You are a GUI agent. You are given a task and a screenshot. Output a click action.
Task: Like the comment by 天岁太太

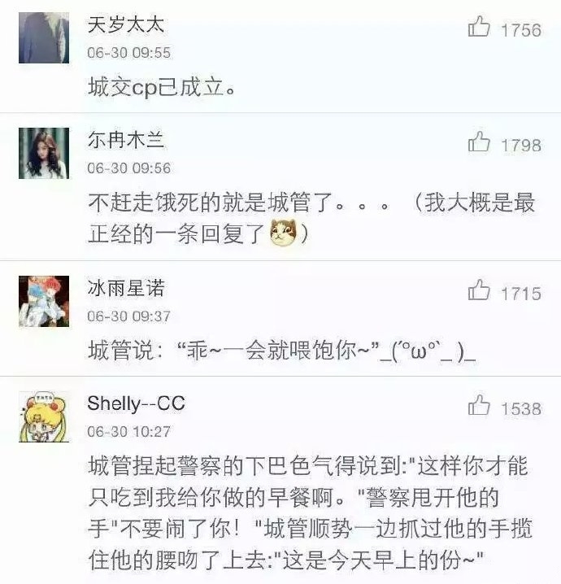(x=478, y=27)
